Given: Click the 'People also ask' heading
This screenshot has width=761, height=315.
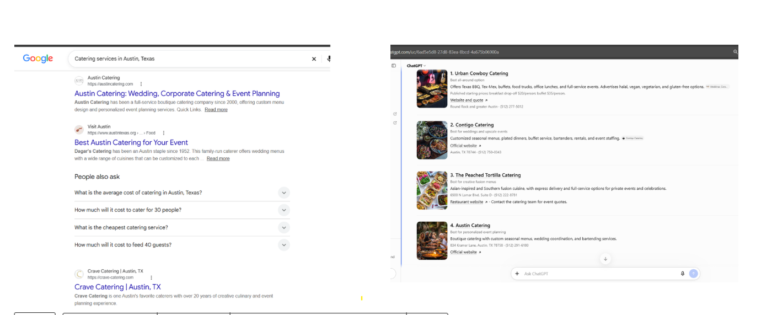Looking at the screenshot, I should [97, 177].
